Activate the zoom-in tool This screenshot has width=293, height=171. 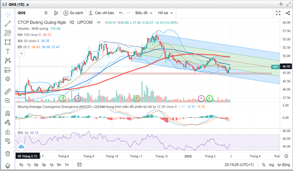tap(8, 101)
